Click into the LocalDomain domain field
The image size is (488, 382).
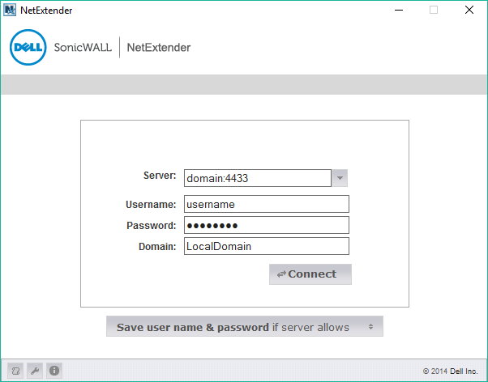point(267,246)
